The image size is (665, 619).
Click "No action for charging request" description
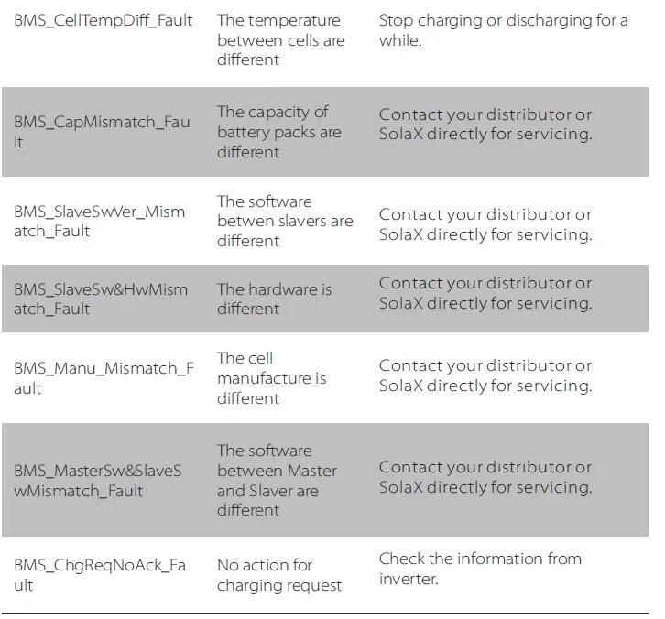tap(278, 575)
